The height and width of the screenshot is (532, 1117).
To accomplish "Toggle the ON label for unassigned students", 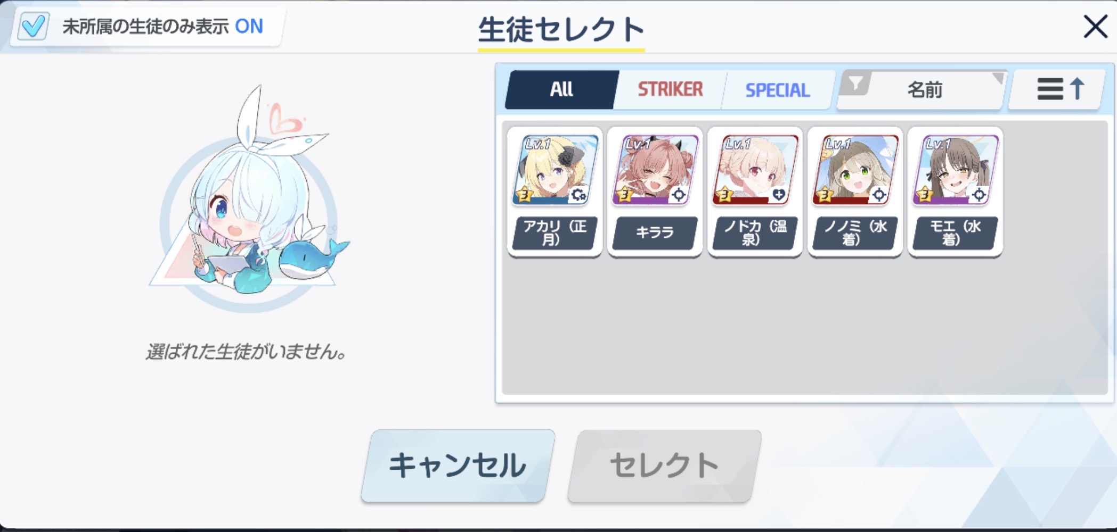I will click(249, 26).
